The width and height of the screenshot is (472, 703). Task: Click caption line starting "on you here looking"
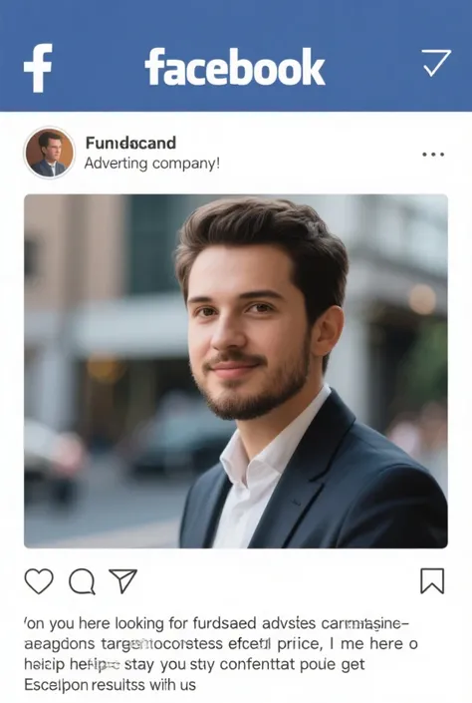point(216,623)
